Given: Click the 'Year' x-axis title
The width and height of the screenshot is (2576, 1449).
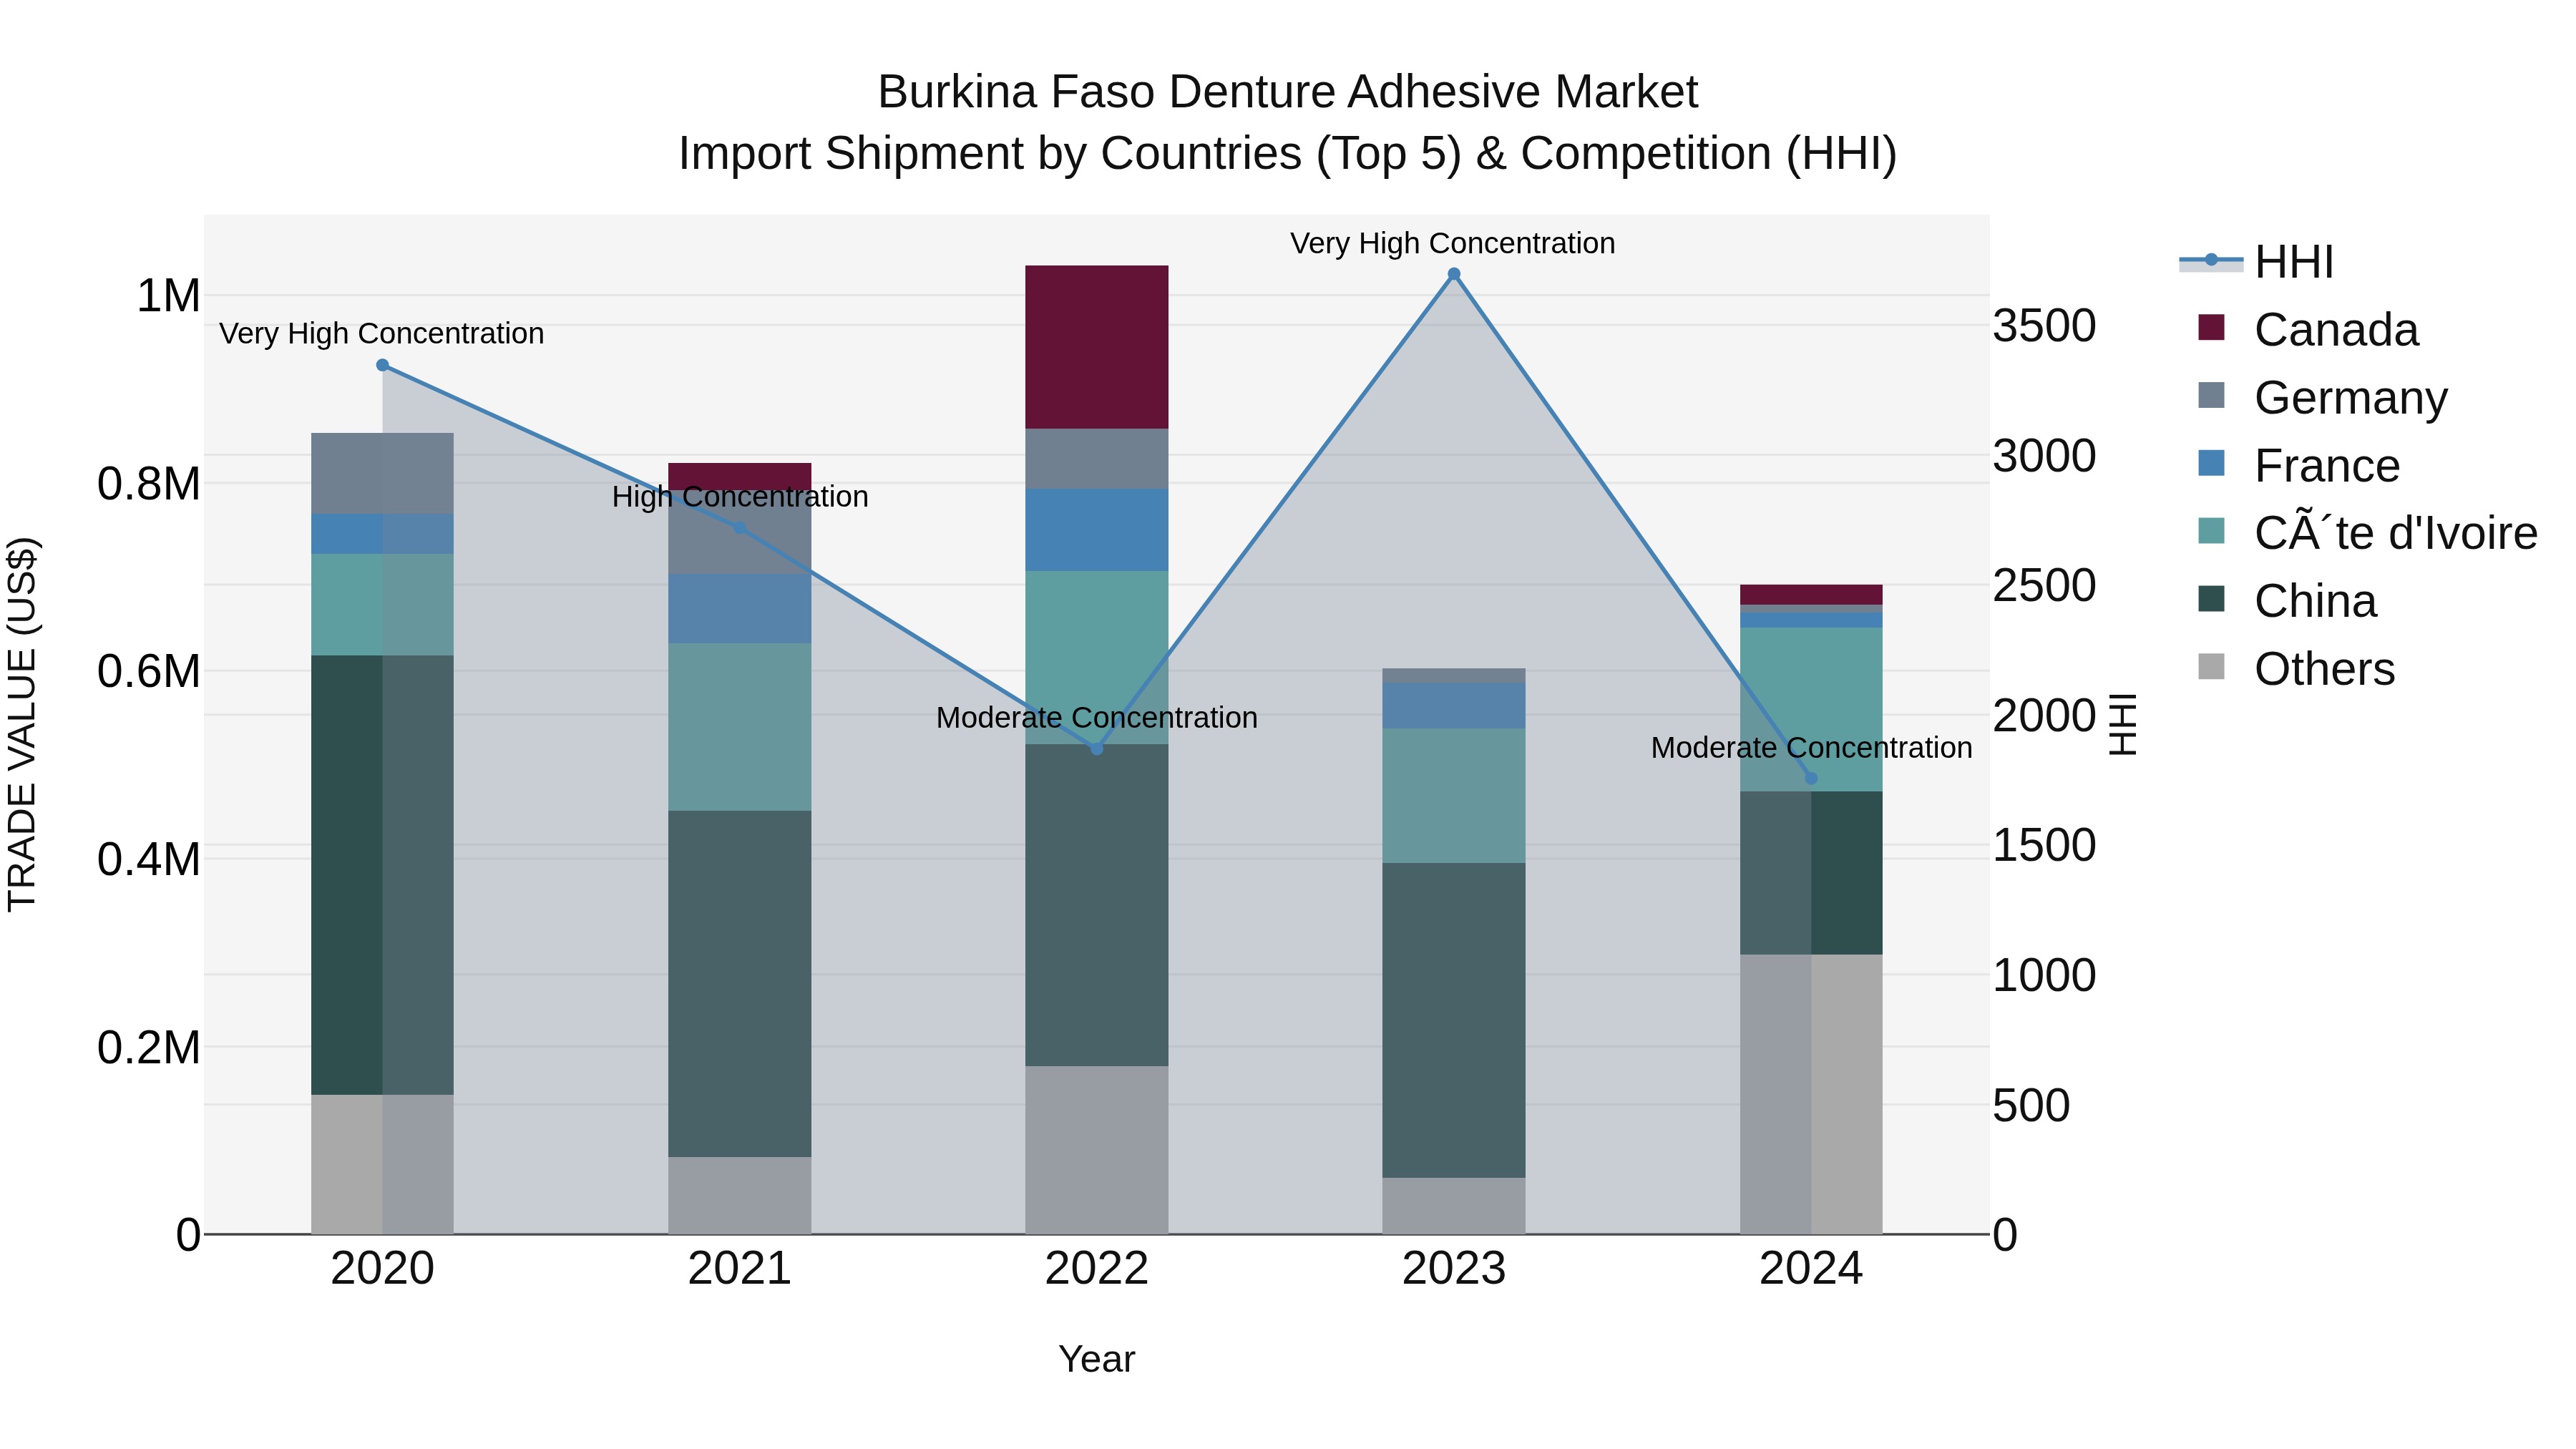Looking at the screenshot, I should click(1097, 1360).
